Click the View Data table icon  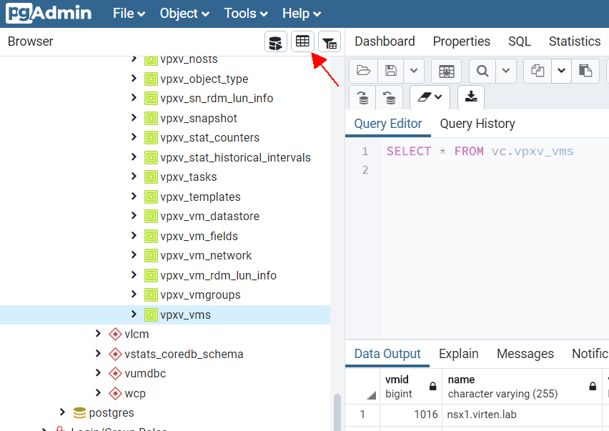[x=302, y=41]
